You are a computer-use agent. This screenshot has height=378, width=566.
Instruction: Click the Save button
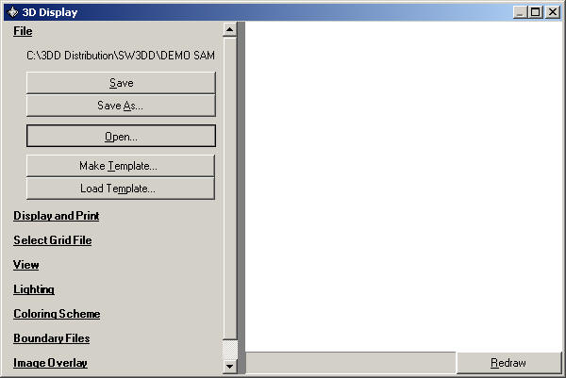point(121,83)
